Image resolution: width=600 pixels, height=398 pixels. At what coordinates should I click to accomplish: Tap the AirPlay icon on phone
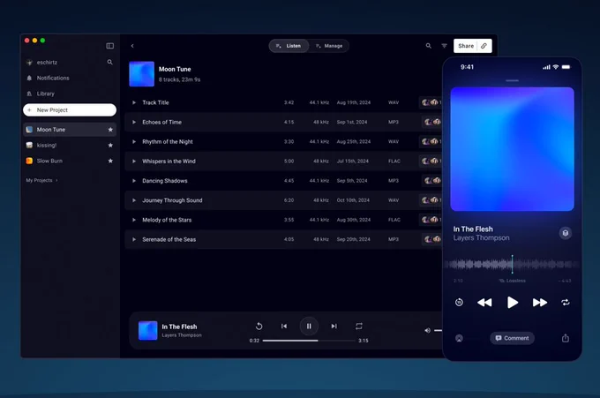[459, 338]
